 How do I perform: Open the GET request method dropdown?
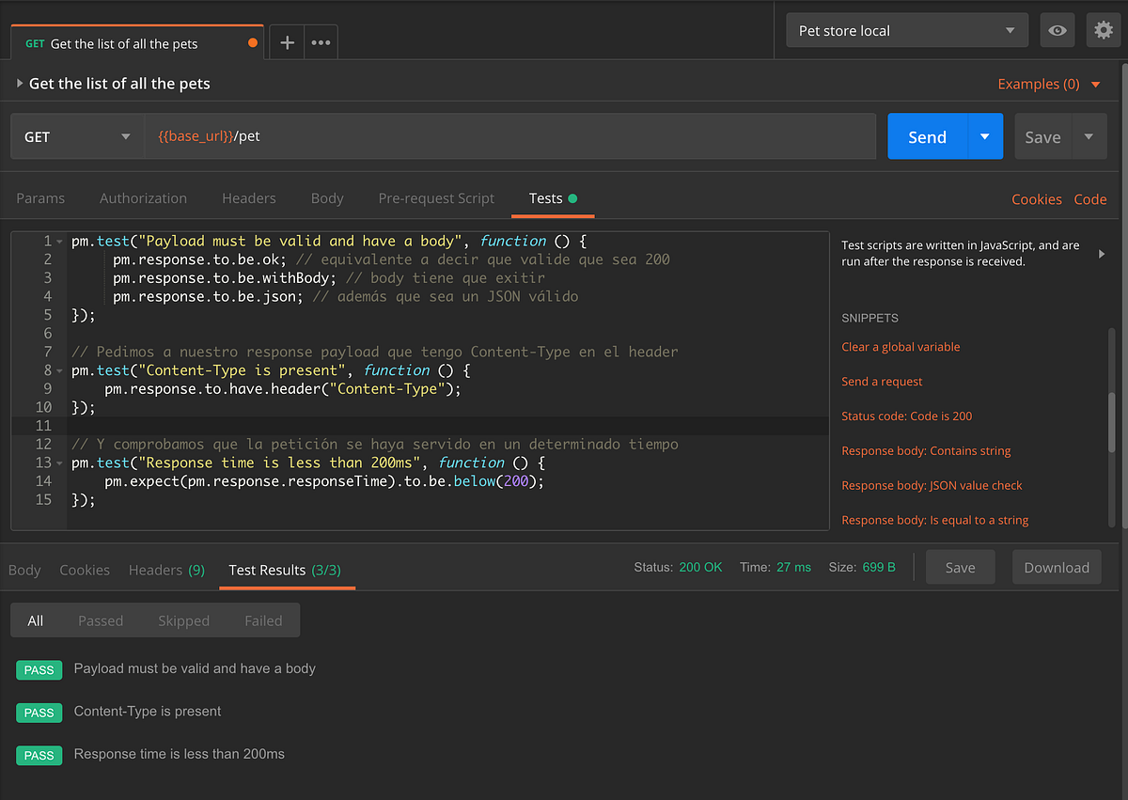coord(75,136)
